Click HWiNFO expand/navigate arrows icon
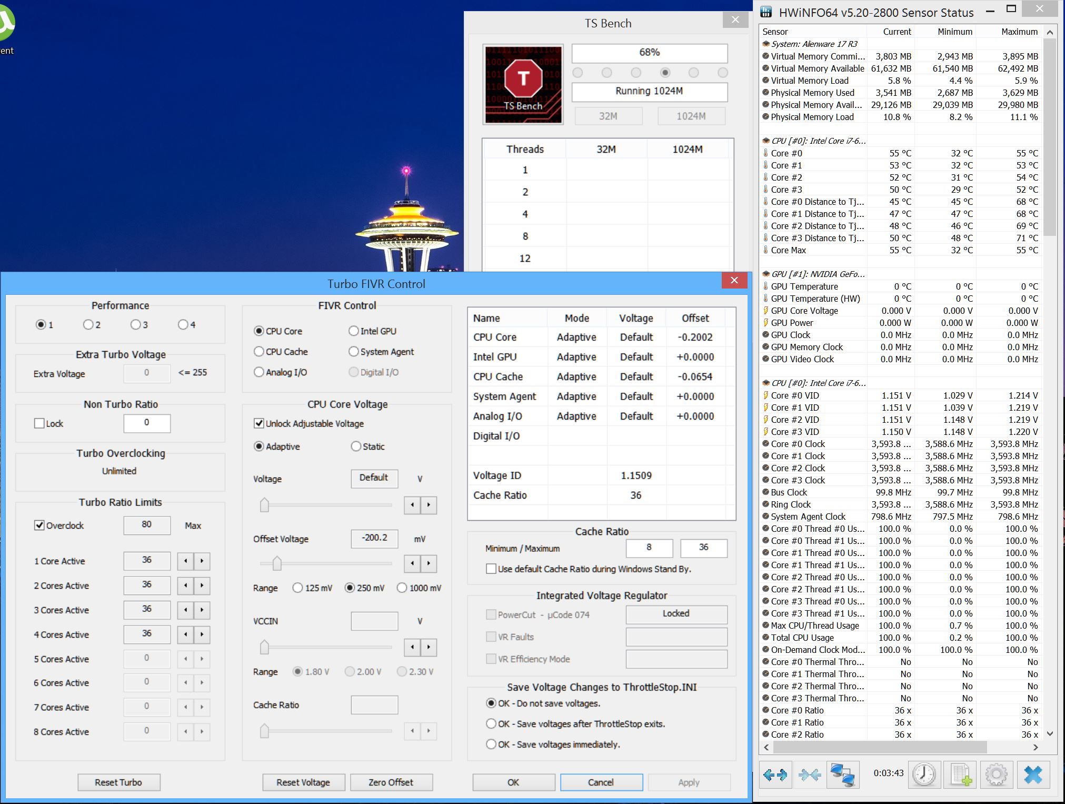1065x804 pixels. (775, 775)
